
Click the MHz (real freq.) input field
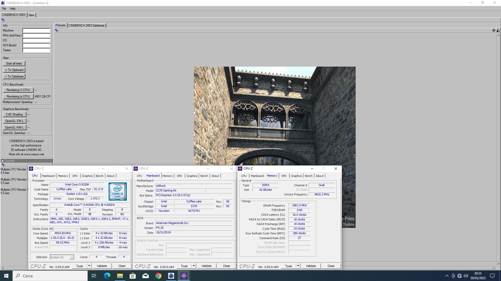pos(37,35)
